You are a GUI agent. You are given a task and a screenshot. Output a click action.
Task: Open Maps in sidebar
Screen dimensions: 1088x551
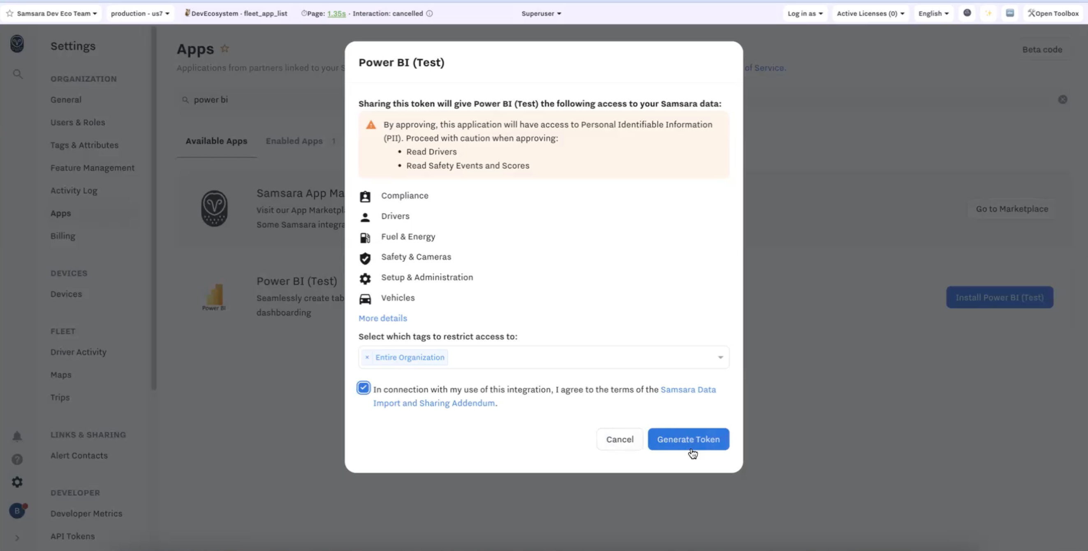coord(61,375)
